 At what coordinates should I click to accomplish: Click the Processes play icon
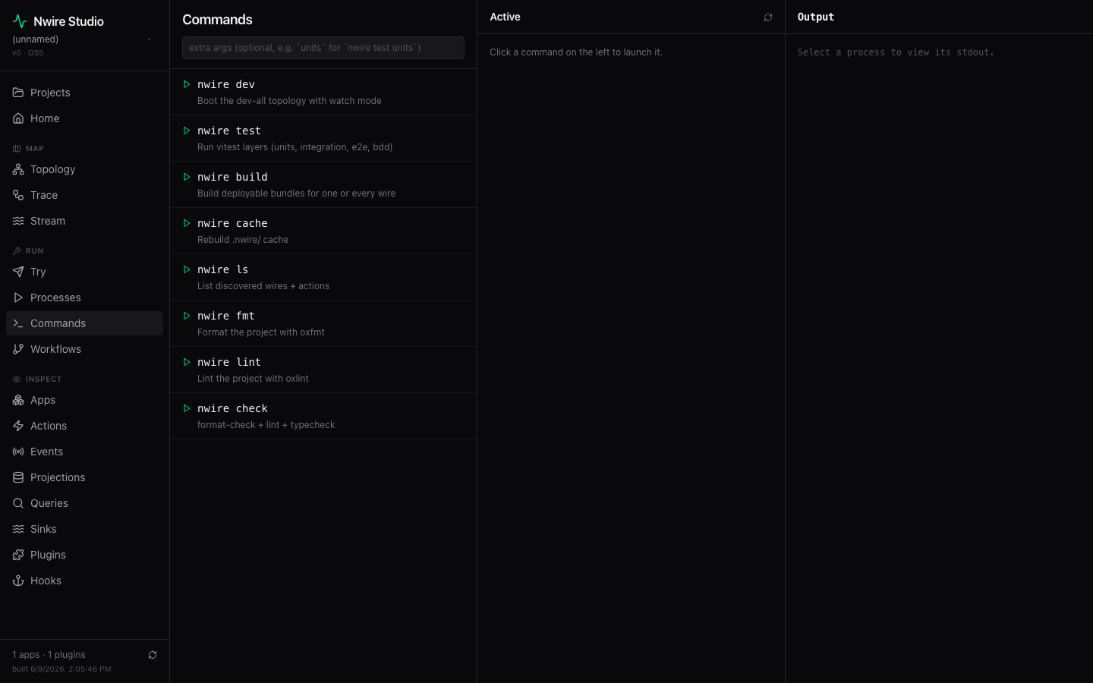(18, 297)
